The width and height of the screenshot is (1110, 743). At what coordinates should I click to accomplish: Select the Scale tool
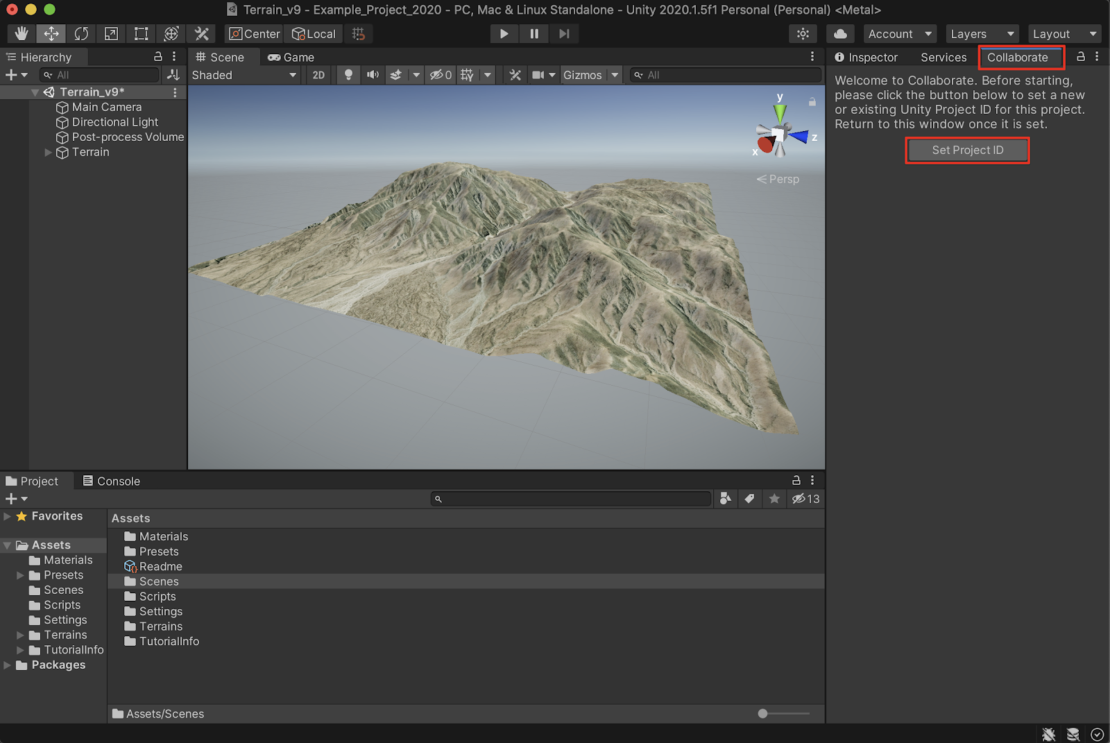tap(111, 33)
